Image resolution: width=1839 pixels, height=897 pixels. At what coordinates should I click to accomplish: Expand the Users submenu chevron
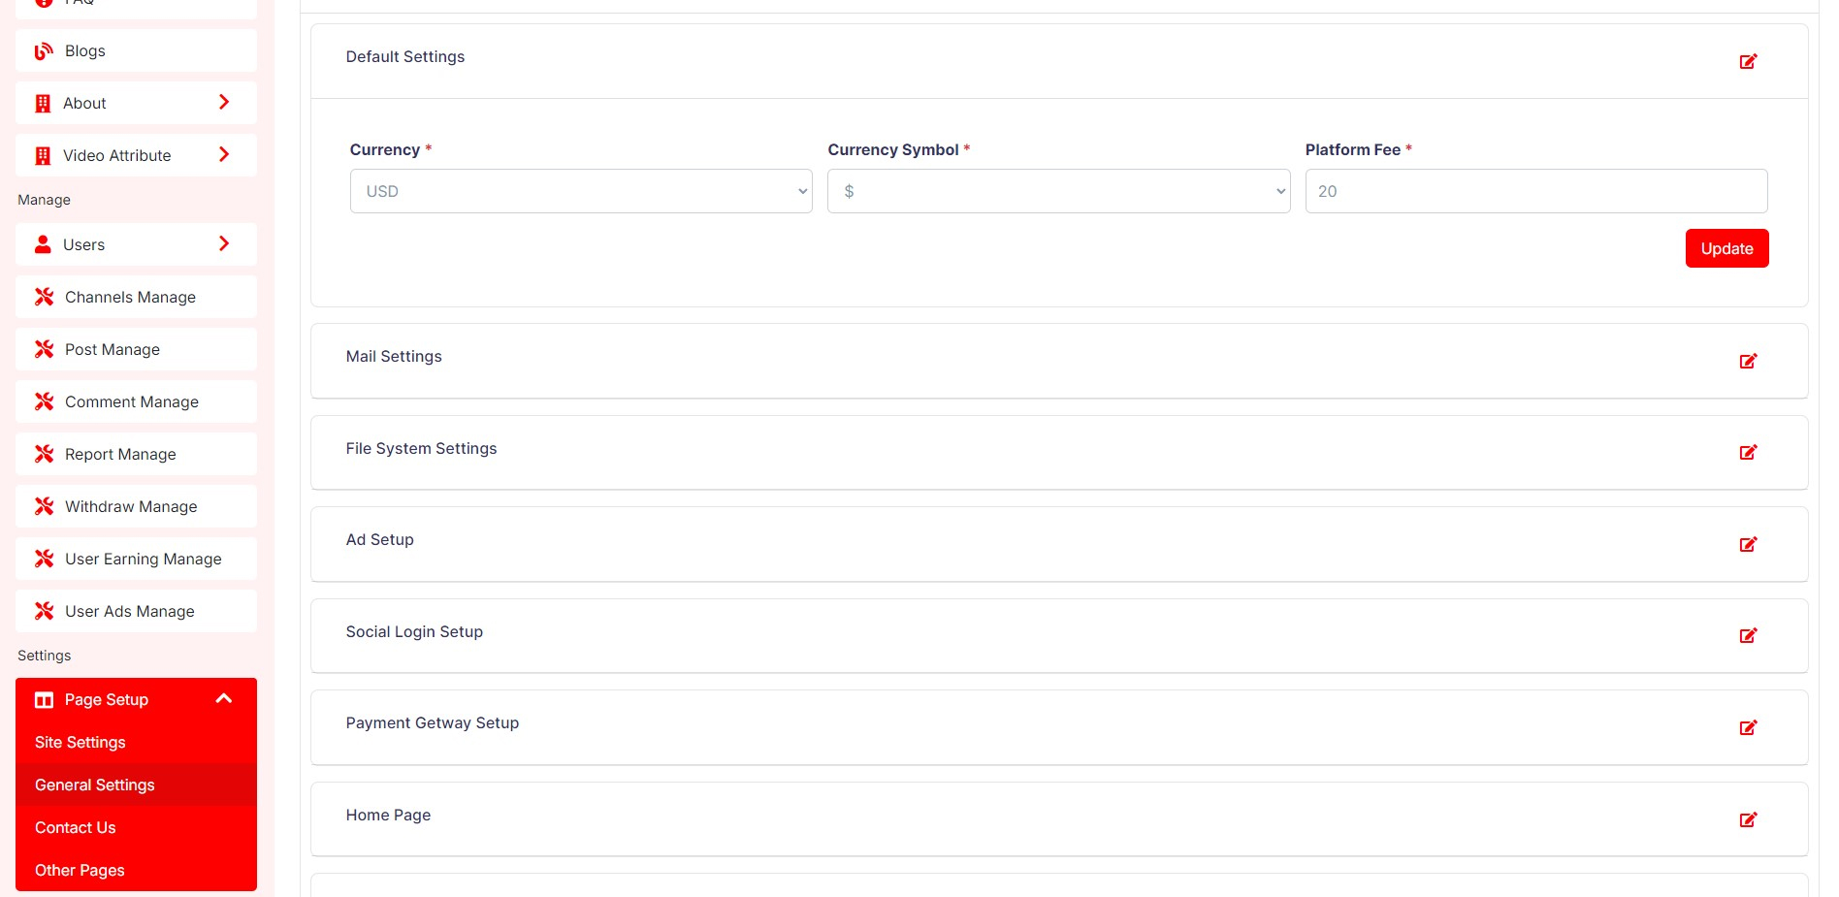pos(224,243)
